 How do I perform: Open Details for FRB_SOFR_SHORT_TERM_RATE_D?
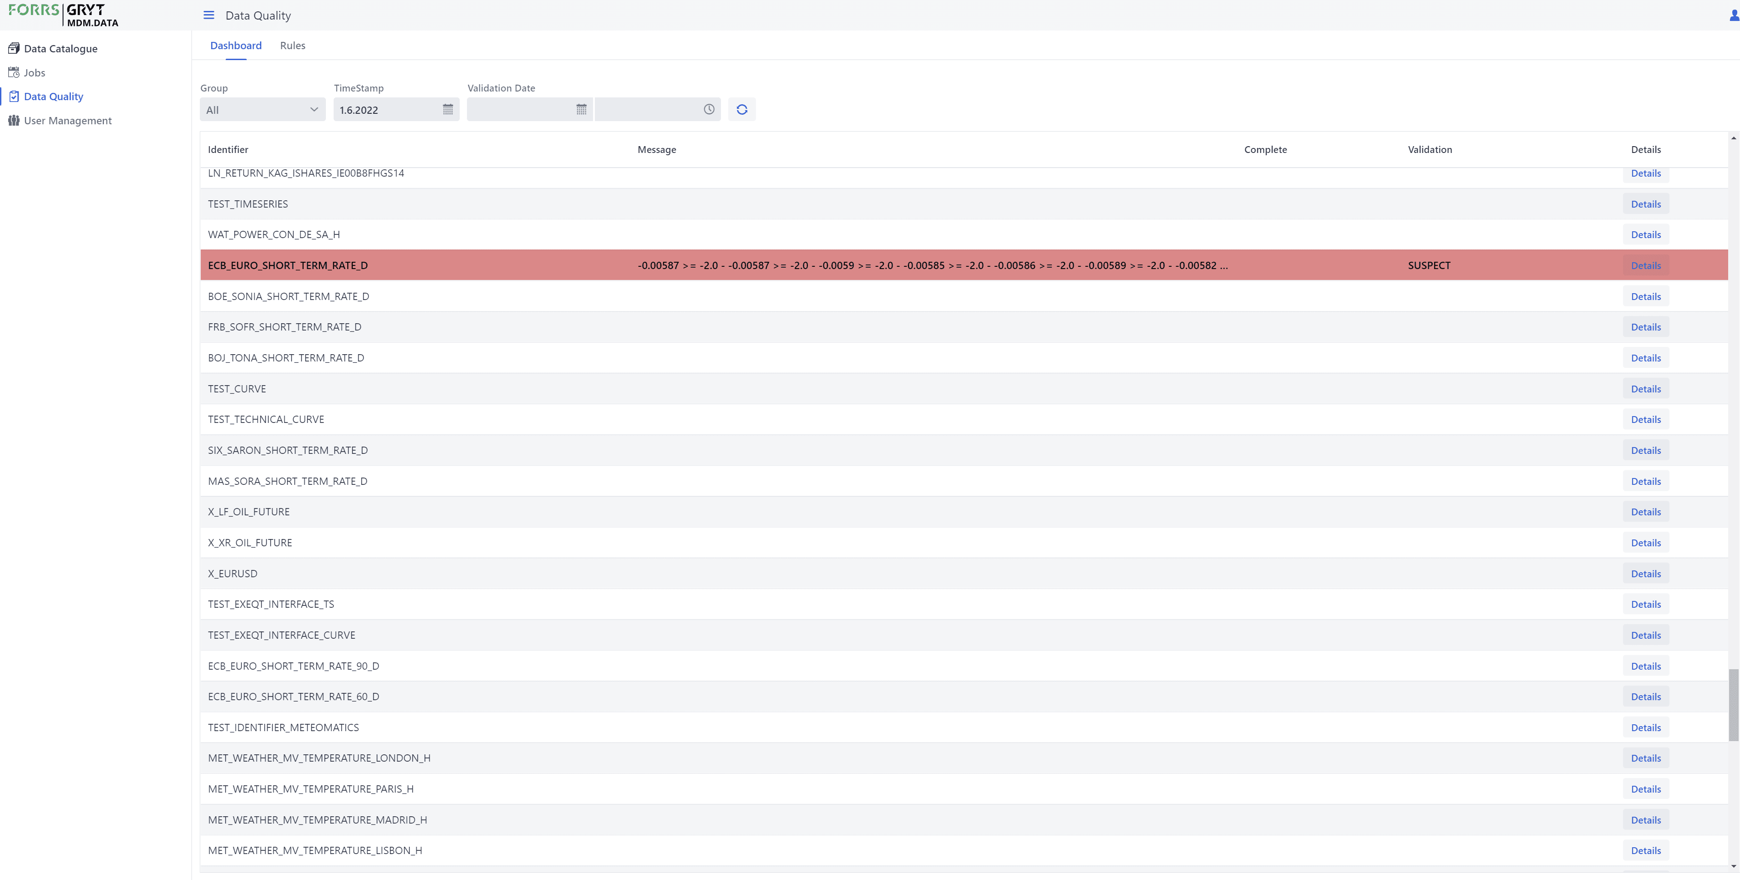[1646, 327]
